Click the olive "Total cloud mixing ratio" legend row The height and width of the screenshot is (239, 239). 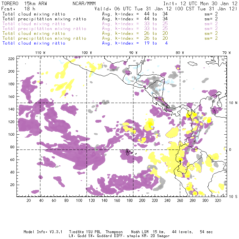34,34
